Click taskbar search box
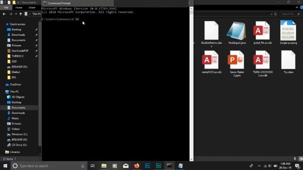This screenshot has height=170, width=303. pyautogui.click(x=48, y=166)
